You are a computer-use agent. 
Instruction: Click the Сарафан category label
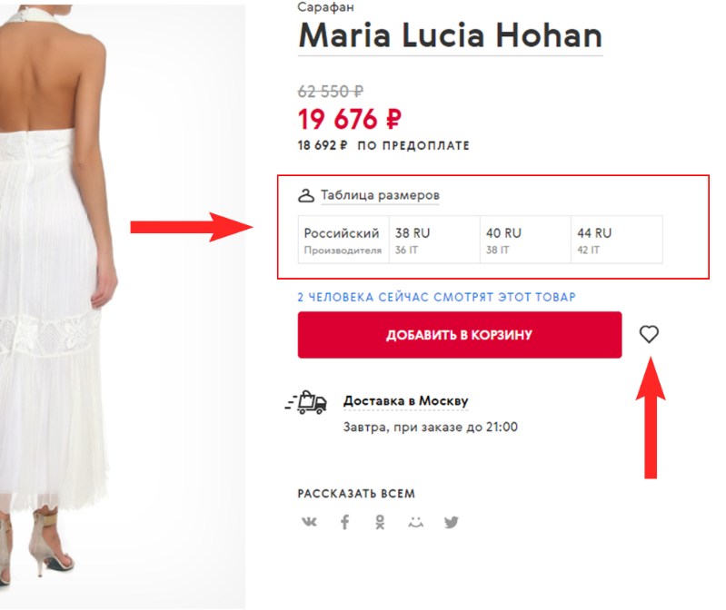click(324, 6)
